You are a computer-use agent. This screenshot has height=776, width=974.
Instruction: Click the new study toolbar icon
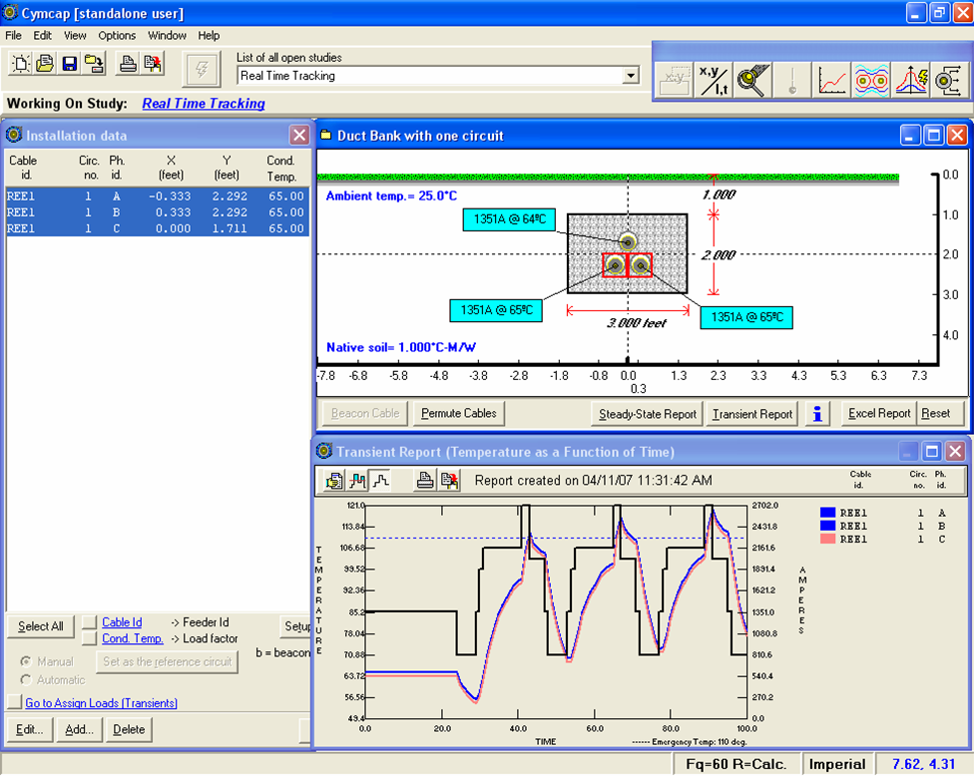pos(21,65)
